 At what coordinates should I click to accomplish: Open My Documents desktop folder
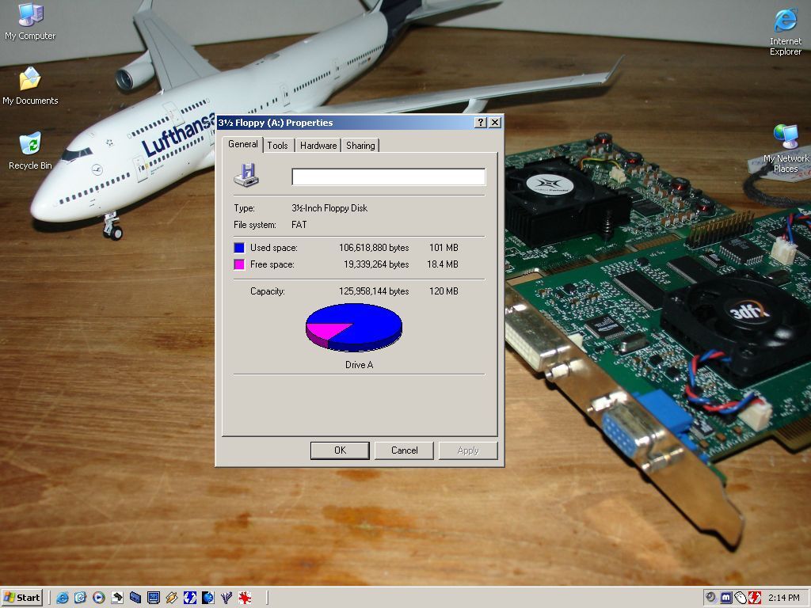[x=30, y=85]
